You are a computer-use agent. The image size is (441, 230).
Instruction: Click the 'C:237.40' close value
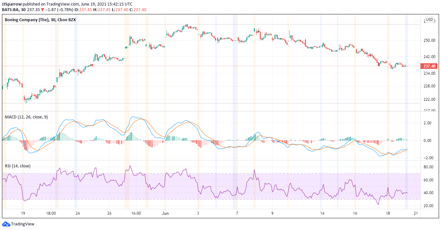[x=138, y=9]
